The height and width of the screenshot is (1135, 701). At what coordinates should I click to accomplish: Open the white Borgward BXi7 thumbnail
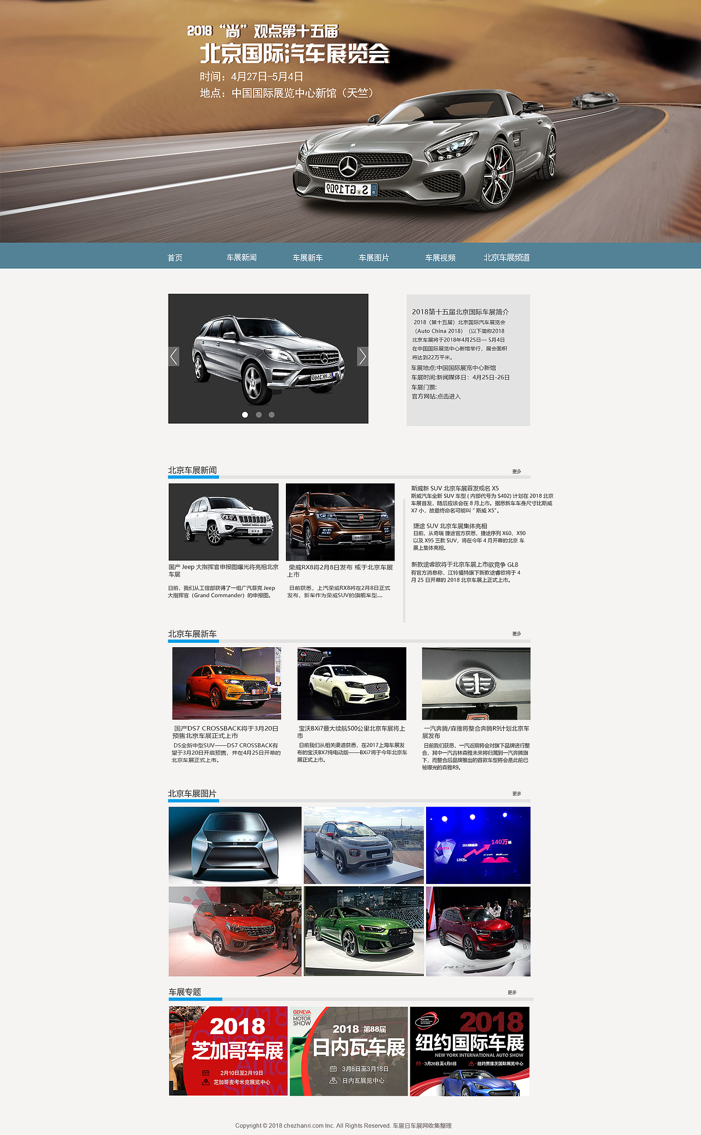352,683
